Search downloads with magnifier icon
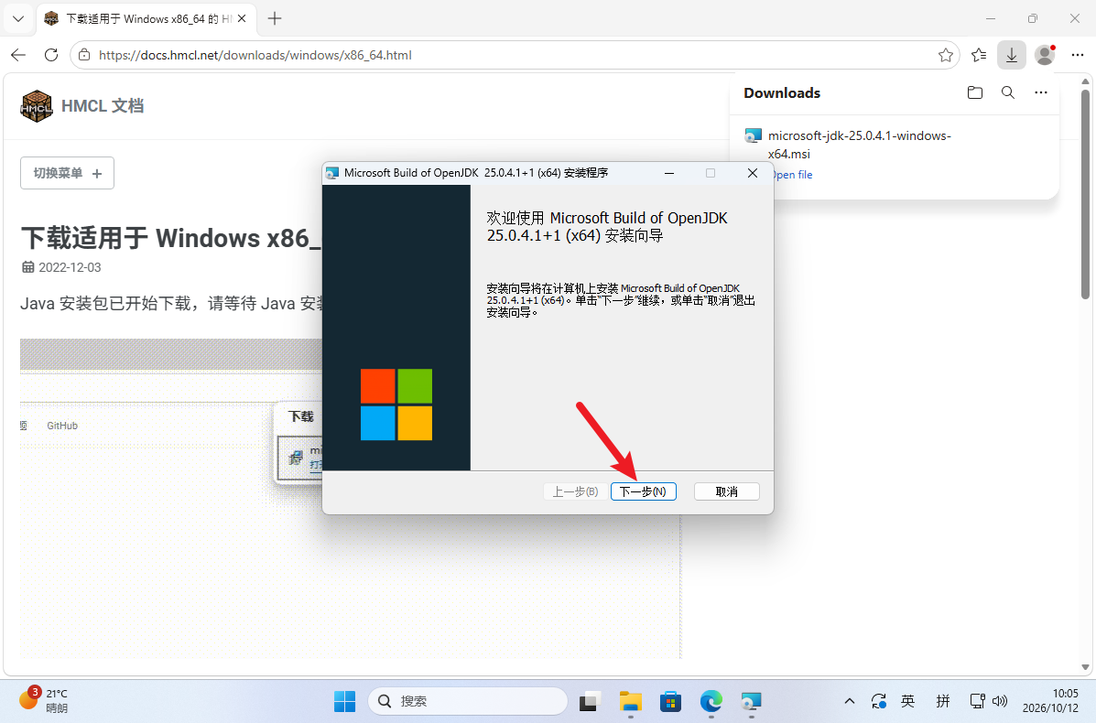Screen dimensions: 1096x723 1008,93
